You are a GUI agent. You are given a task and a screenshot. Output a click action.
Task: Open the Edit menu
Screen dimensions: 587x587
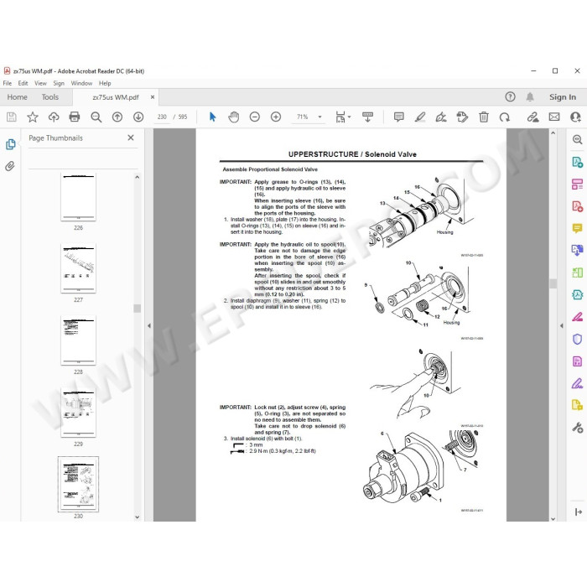(x=23, y=83)
